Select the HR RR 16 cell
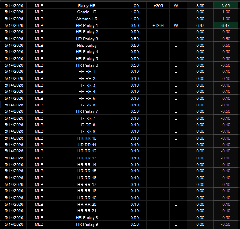240x229 pixels. (86, 178)
